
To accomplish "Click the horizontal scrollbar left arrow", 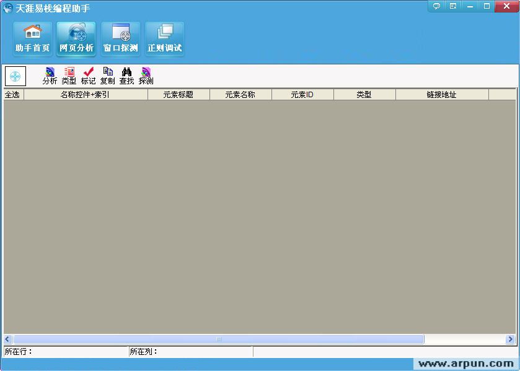I will (x=7, y=339).
